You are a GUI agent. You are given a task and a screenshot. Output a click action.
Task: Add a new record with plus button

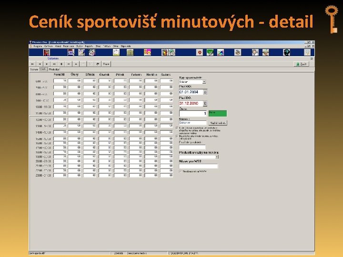tap(61, 64)
